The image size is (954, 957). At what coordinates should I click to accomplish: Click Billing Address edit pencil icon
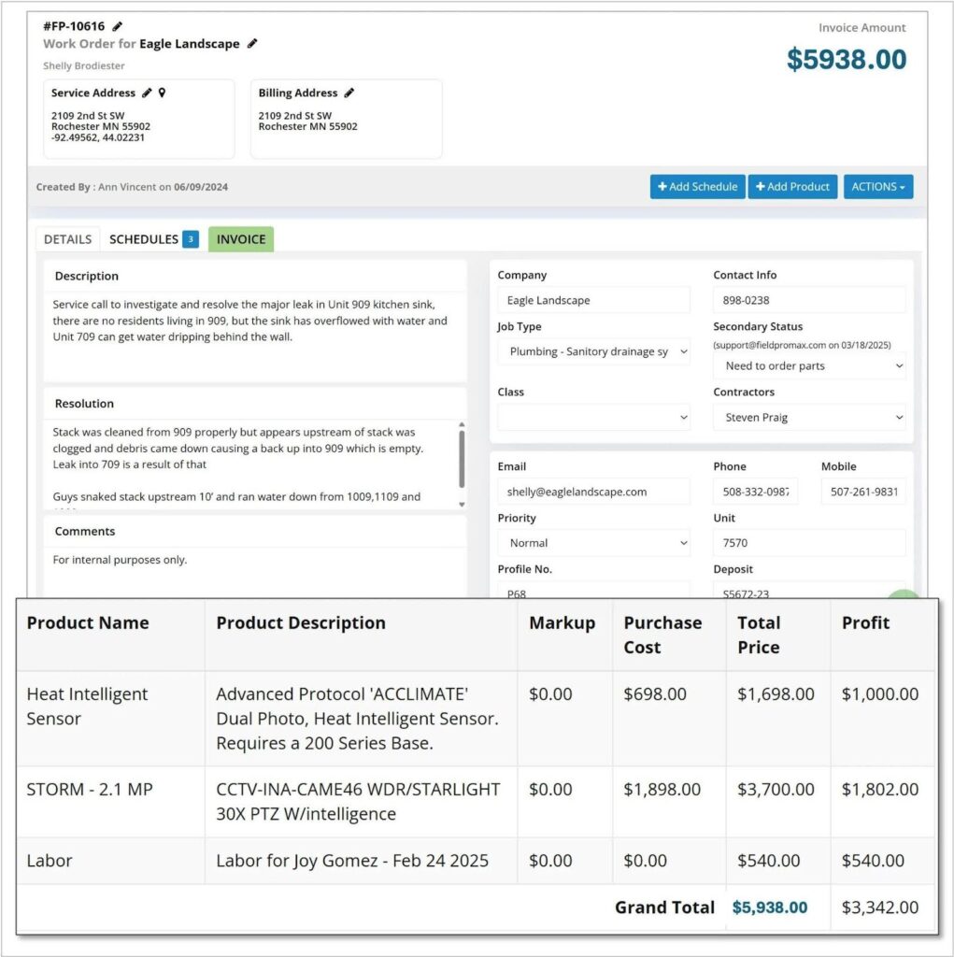pyautogui.click(x=349, y=93)
